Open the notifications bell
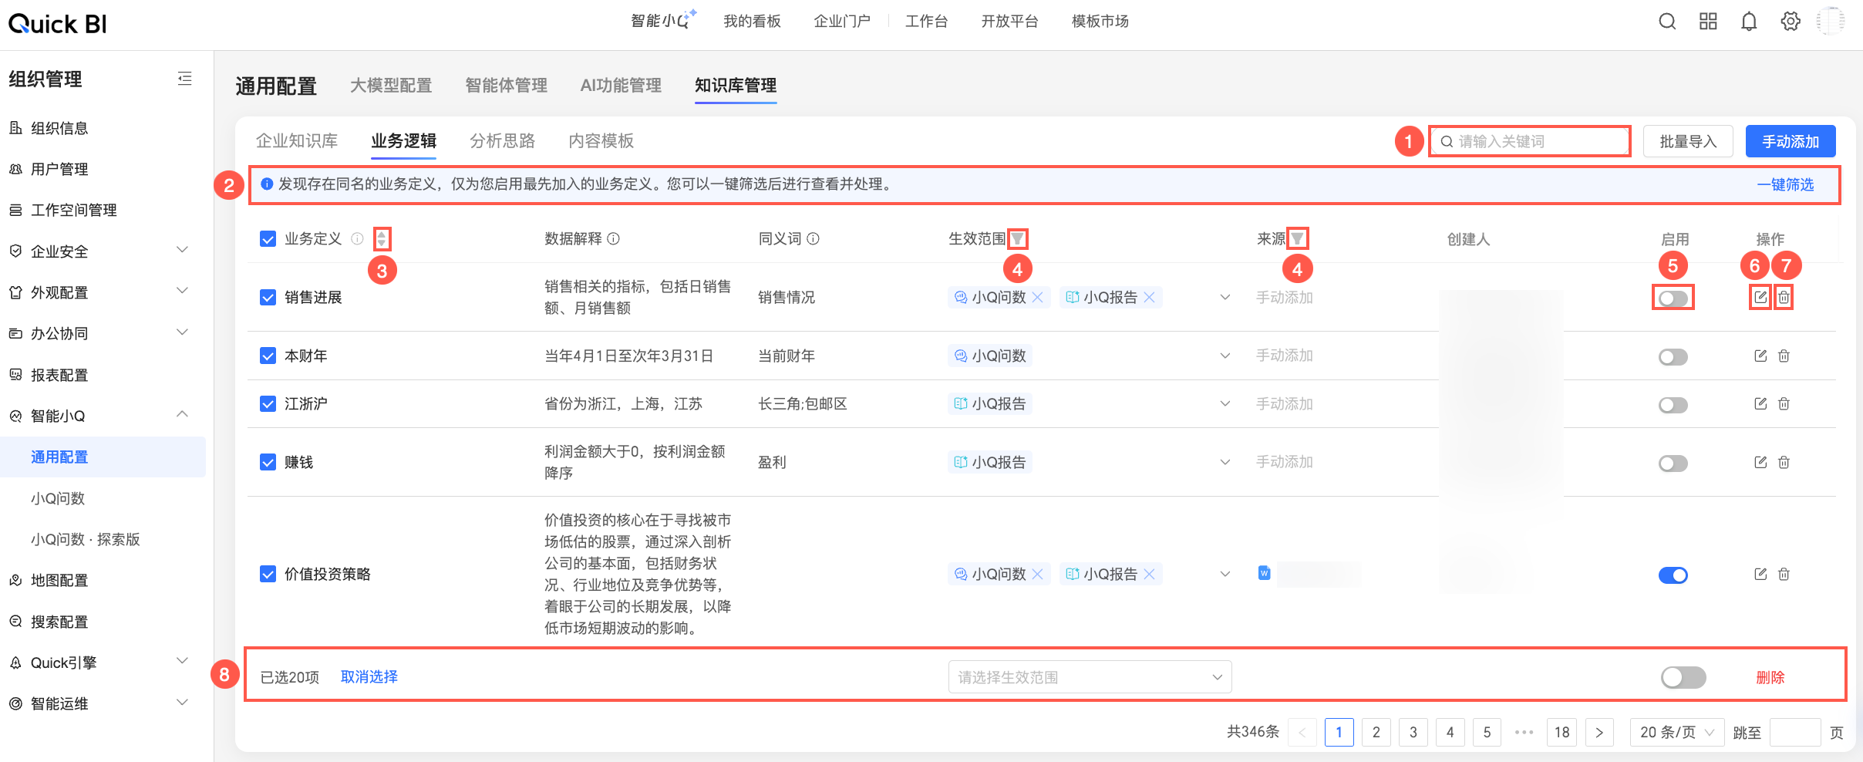 tap(1749, 22)
